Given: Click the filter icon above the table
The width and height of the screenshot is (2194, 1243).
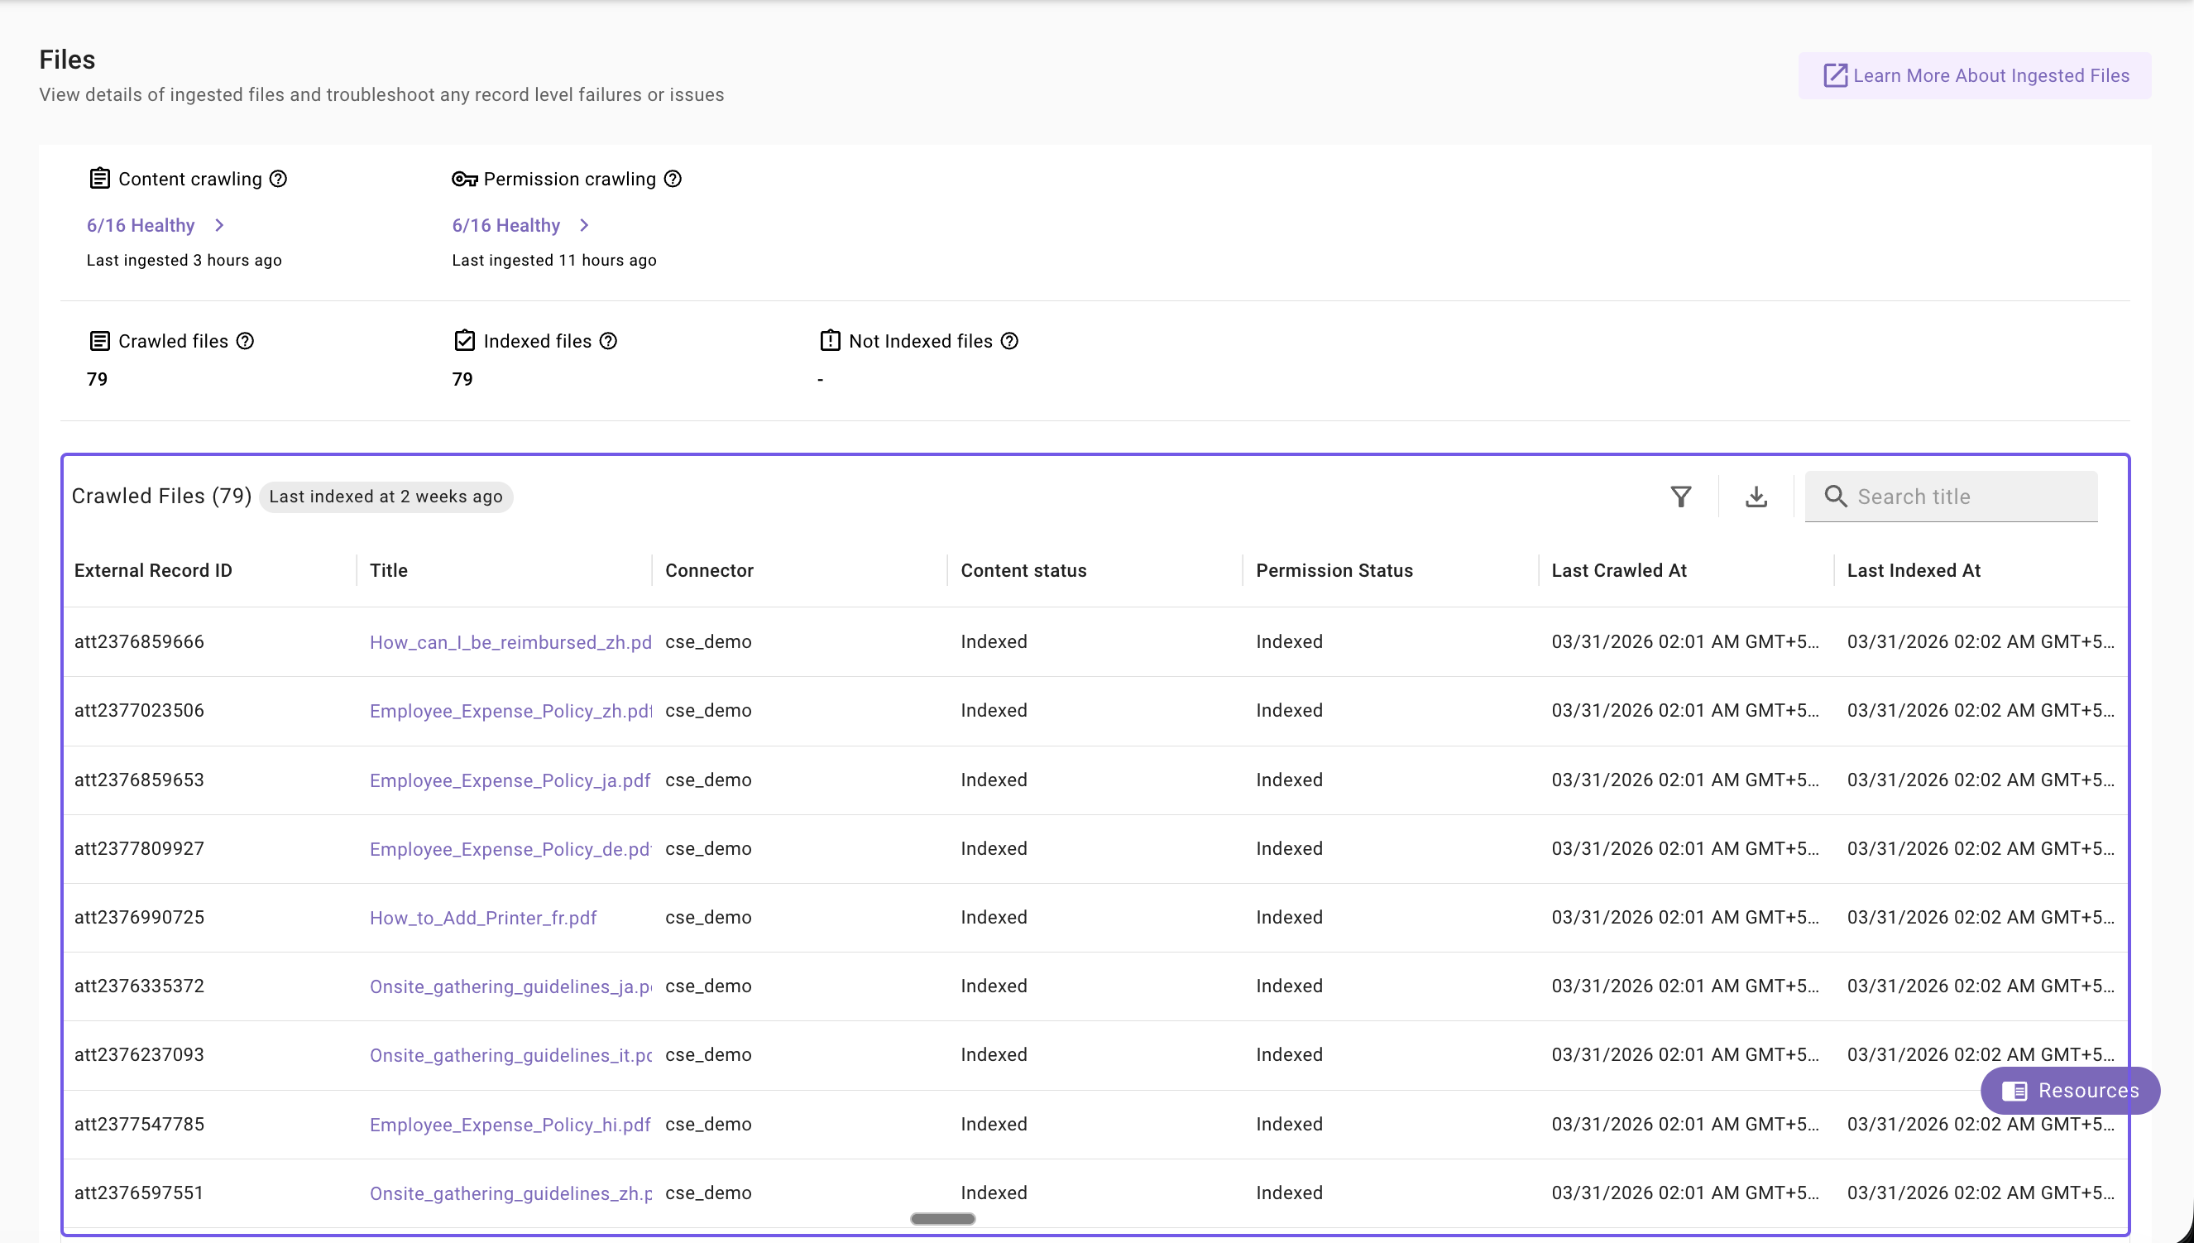Looking at the screenshot, I should click(x=1680, y=497).
